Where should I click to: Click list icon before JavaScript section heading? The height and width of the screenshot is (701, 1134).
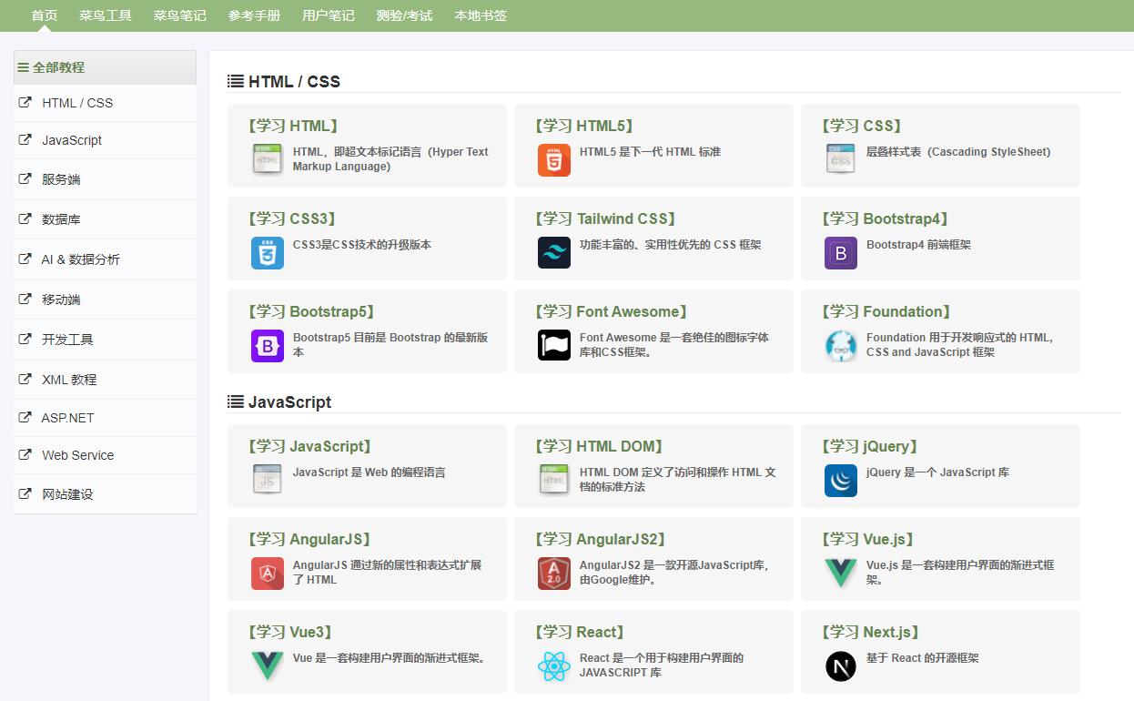click(235, 401)
